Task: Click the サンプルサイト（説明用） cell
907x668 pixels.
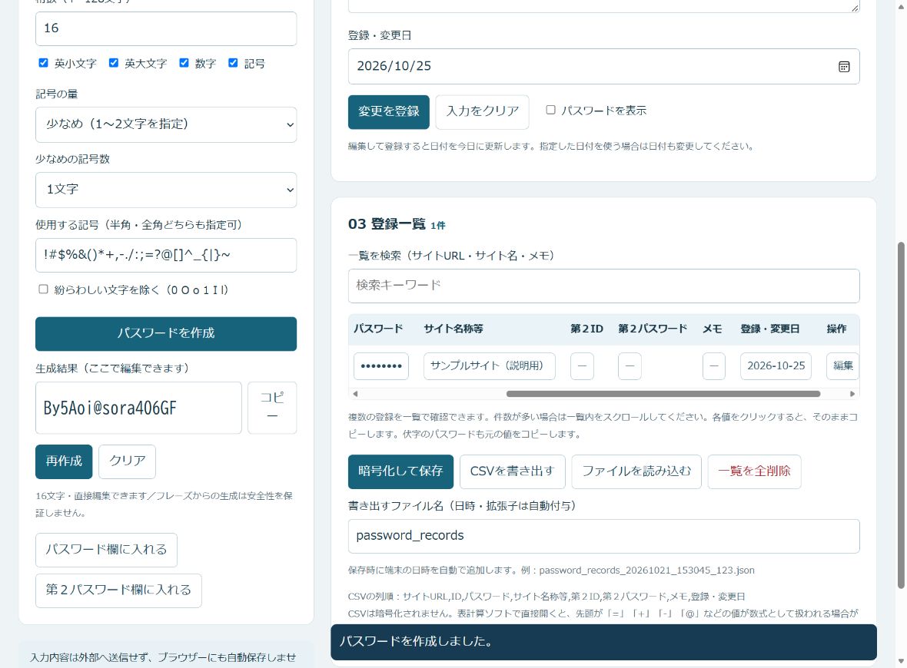Action: click(x=490, y=365)
